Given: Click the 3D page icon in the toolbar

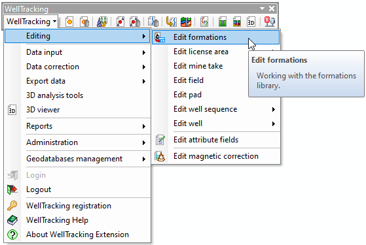Looking at the screenshot, I should [x=251, y=22].
